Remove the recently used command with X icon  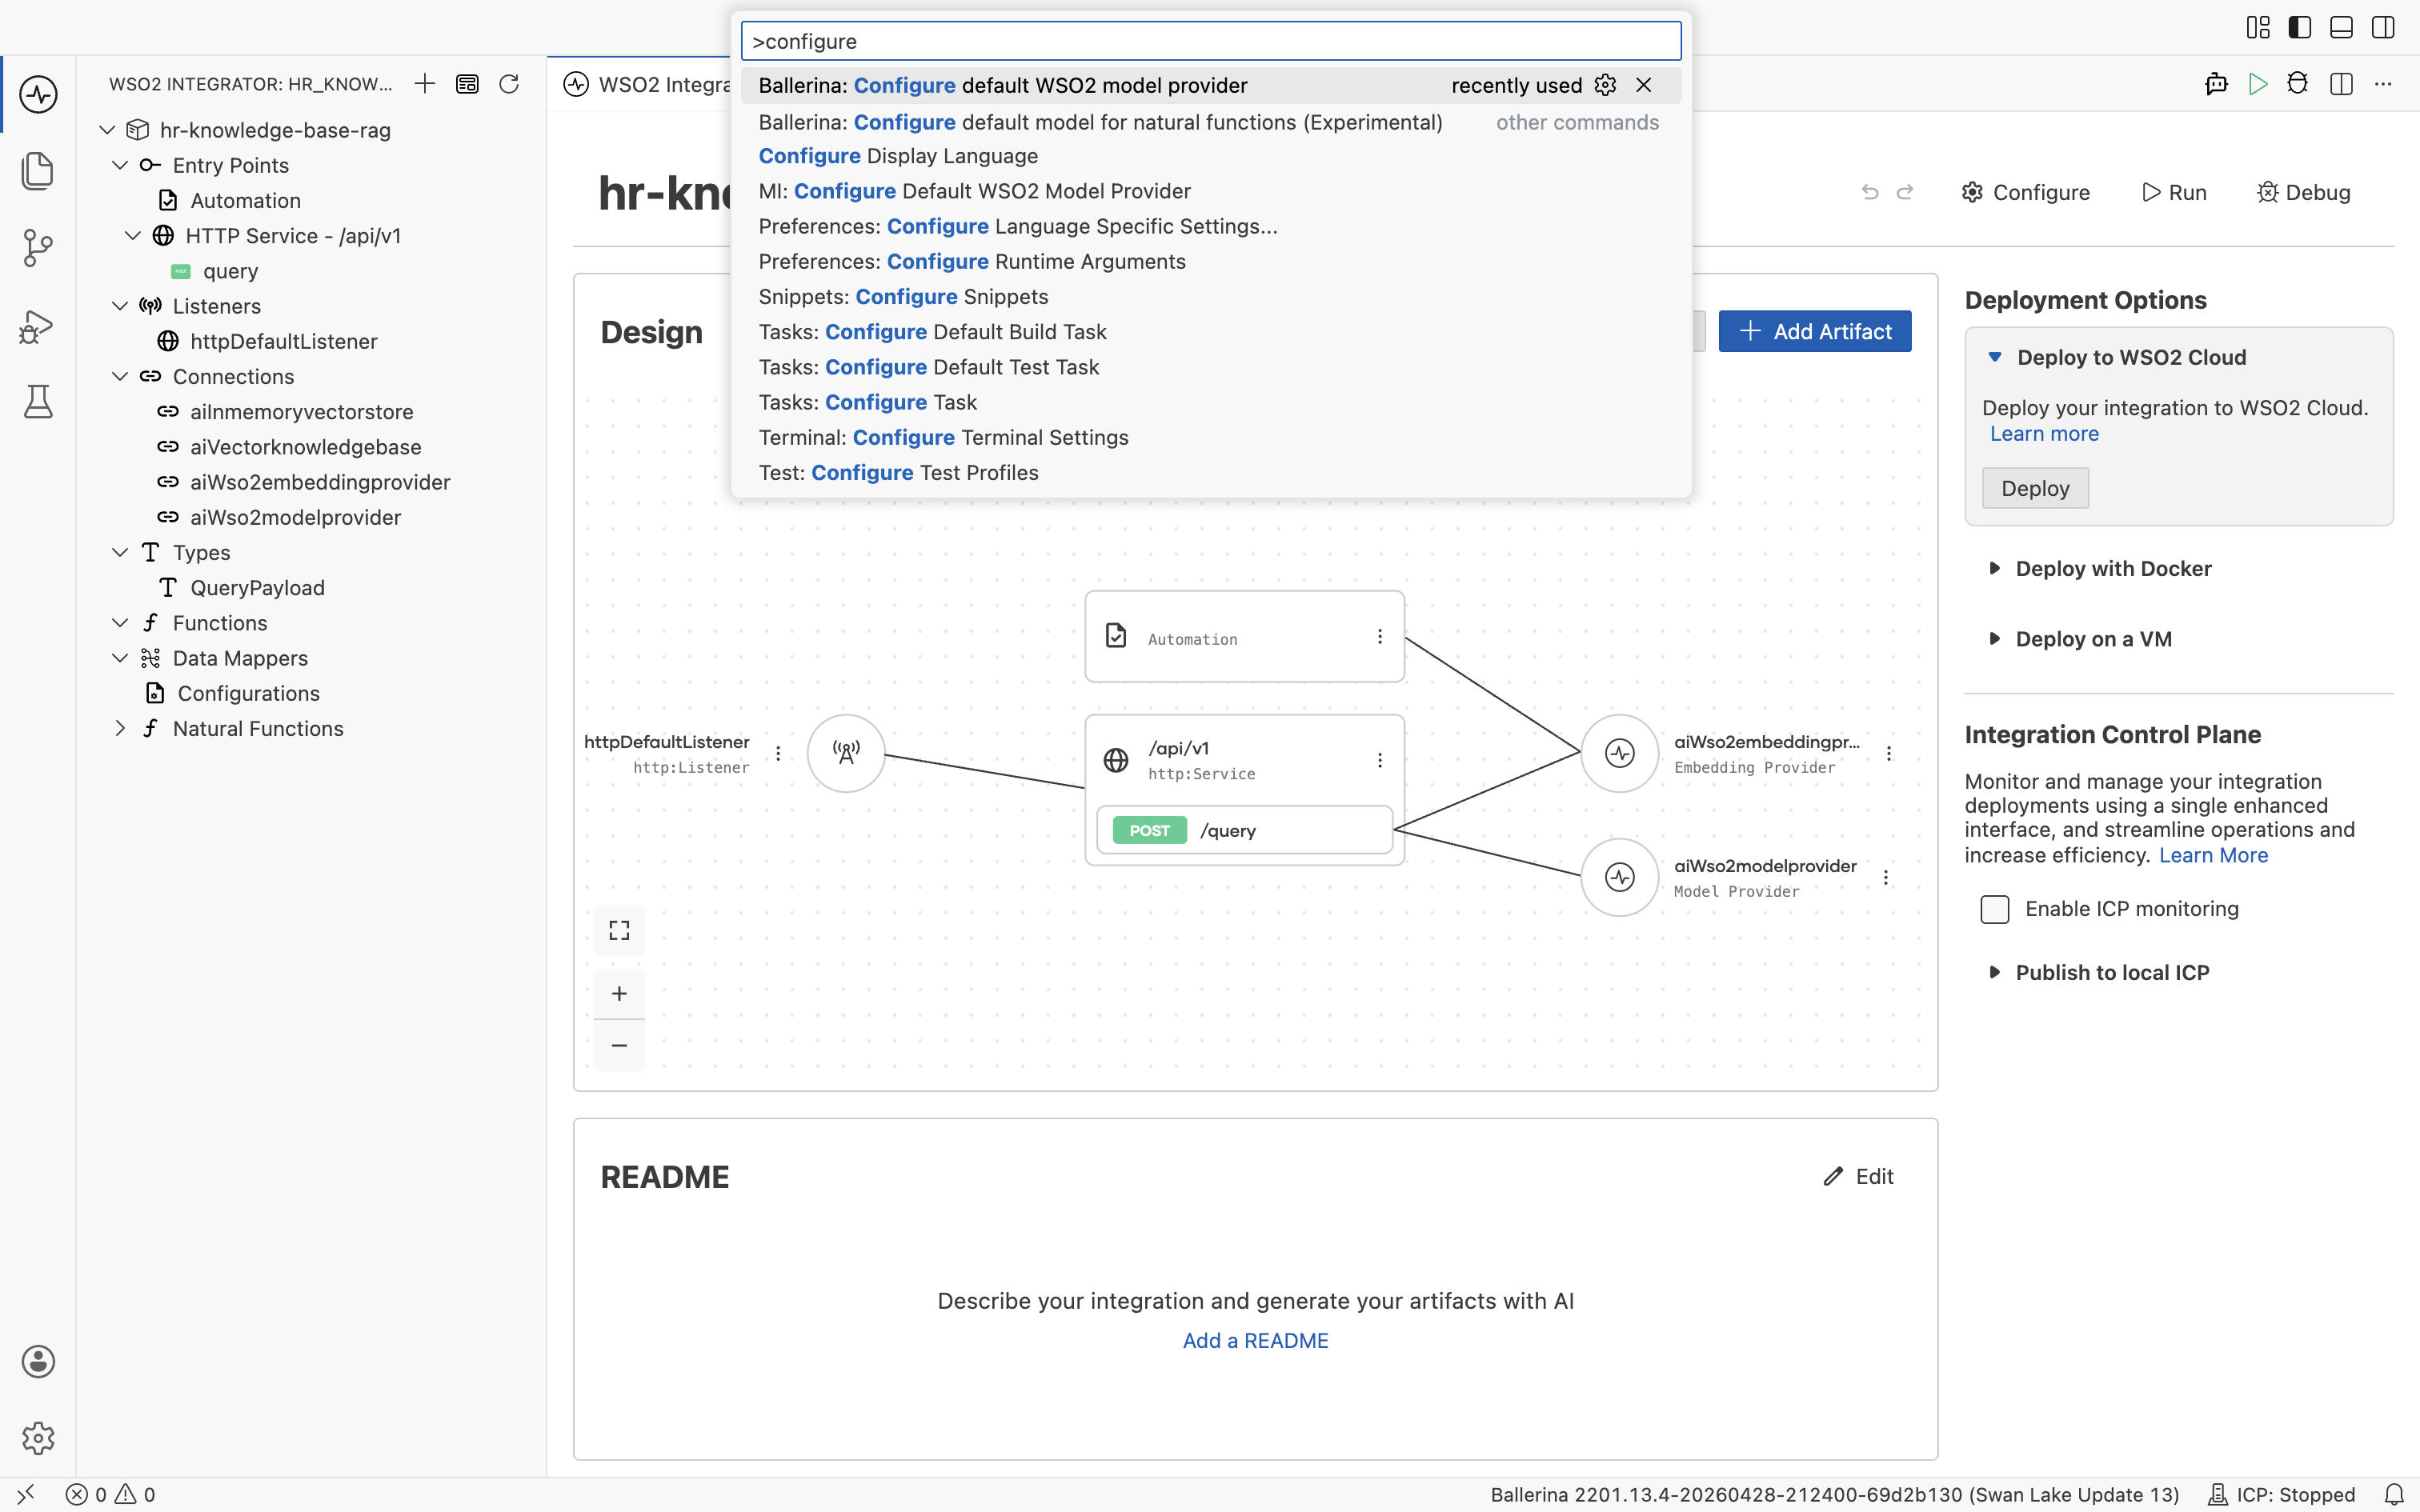pos(1644,85)
